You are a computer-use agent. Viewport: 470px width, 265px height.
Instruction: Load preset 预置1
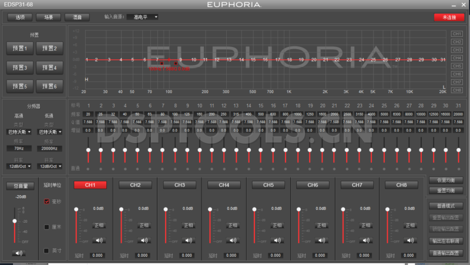pyautogui.click(x=21, y=48)
